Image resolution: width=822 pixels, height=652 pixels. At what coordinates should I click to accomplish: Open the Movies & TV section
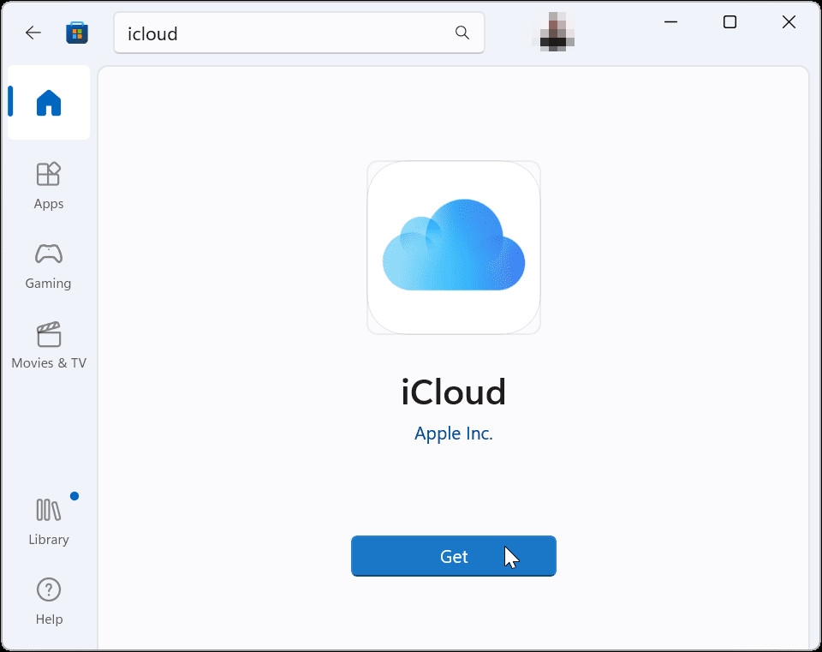tap(49, 346)
